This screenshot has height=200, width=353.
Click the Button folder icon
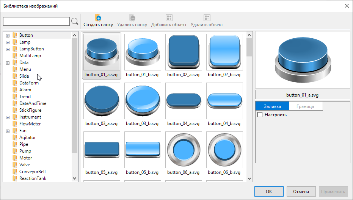click(15, 35)
